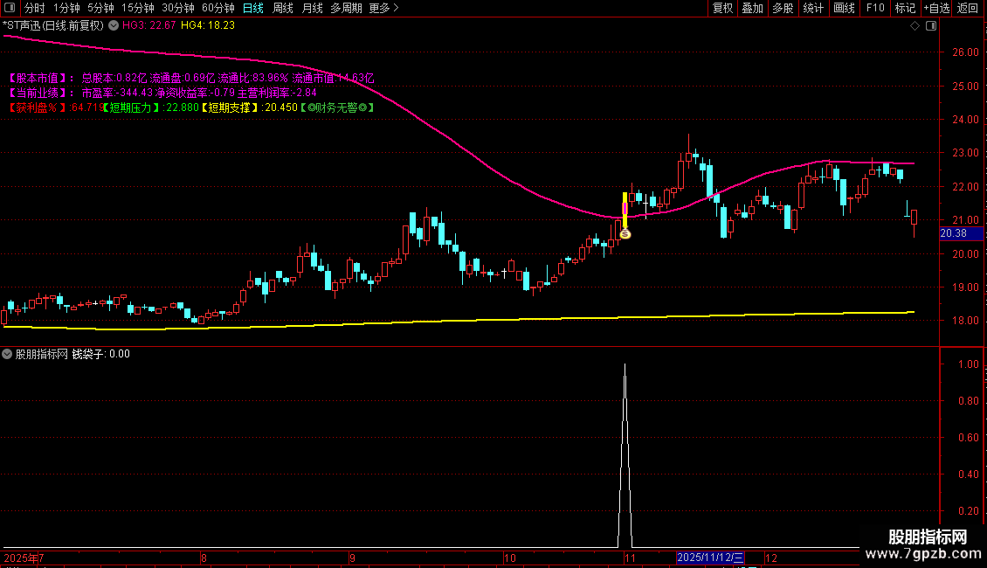Click the 叠加 overlay button
The image size is (987, 568).
pos(752,8)
